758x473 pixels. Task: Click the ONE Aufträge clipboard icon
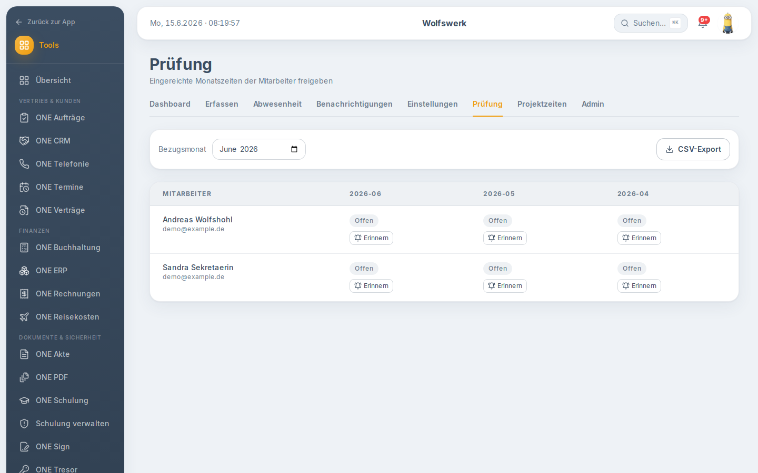click(x=24, y=118)
